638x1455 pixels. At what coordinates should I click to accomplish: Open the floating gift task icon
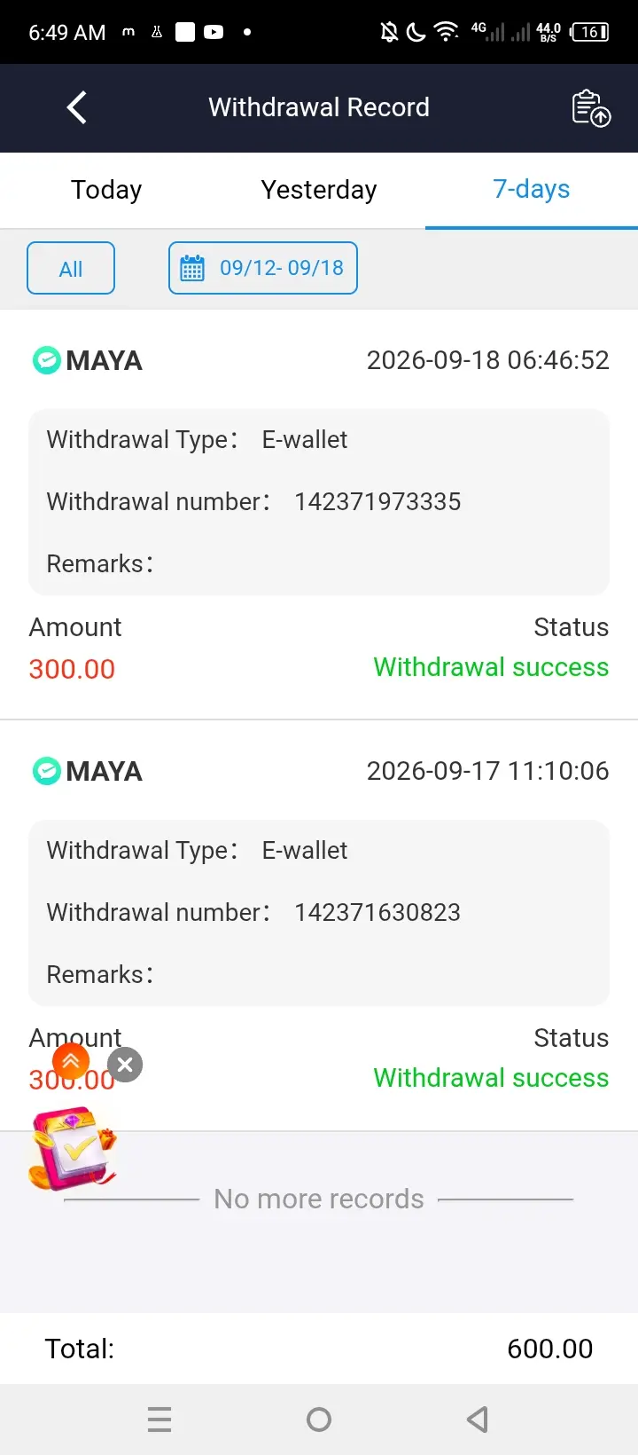[x=73, y=1148]
